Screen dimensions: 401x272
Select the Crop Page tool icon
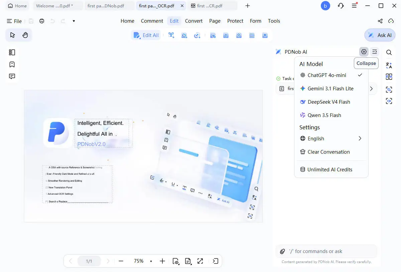click(213, 35)
